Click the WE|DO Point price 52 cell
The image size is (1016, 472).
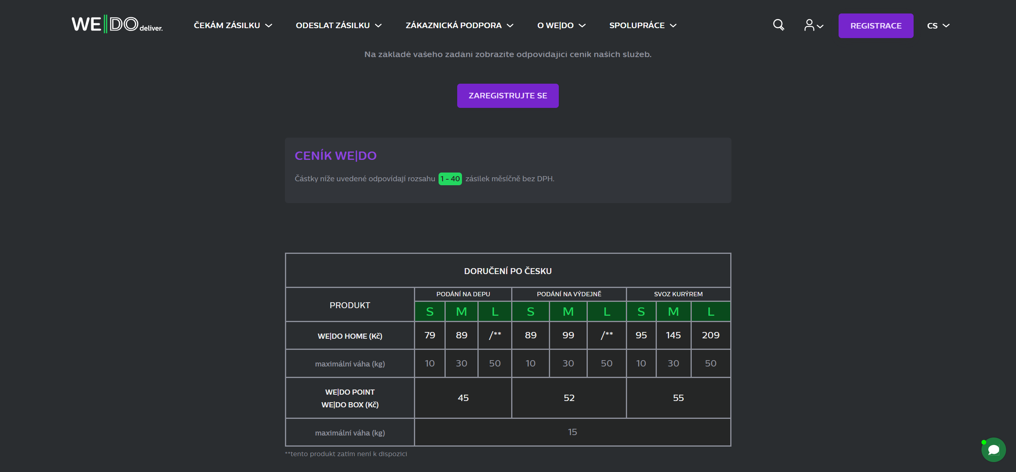[x=569, y=398]
